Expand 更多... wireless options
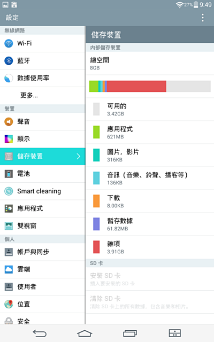This screenshot has height=342, width=214. pos(43,96)
